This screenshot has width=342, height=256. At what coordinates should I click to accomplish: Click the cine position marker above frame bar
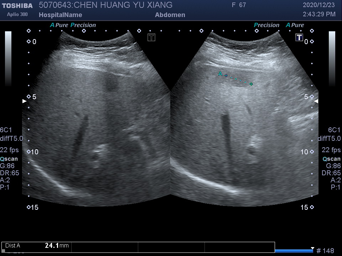pos(312,248)
